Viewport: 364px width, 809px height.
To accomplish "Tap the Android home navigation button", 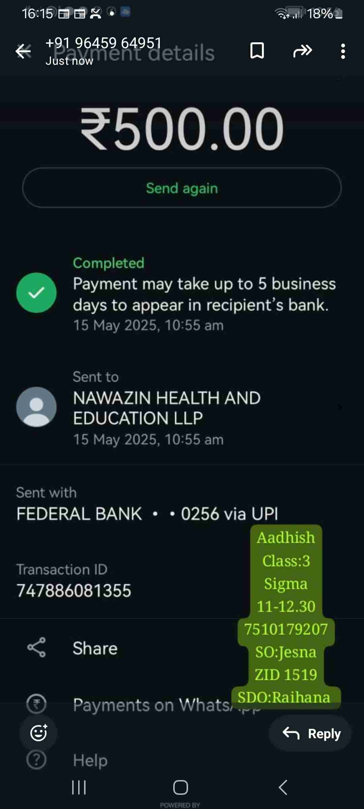I will click(181, 788).
